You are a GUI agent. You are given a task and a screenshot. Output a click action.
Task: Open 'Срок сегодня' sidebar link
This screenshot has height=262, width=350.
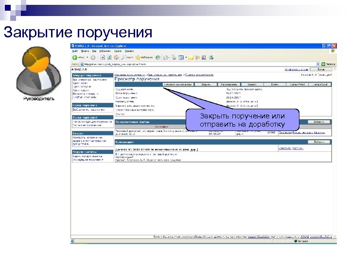82,87
